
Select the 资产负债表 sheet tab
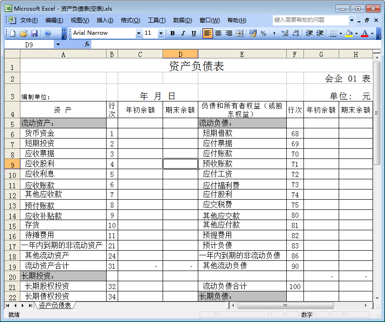point(55,305)
